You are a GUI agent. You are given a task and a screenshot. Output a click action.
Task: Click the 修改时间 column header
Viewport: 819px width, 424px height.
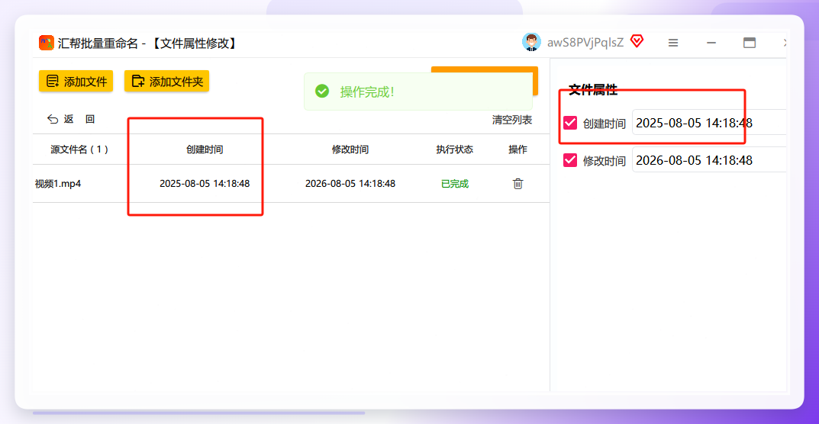[350, 149]
